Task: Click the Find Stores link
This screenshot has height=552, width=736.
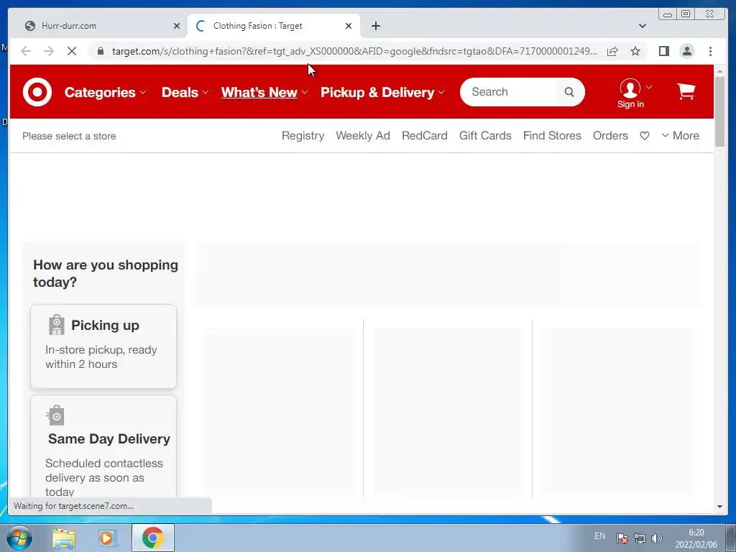Action: pos(552,136)
